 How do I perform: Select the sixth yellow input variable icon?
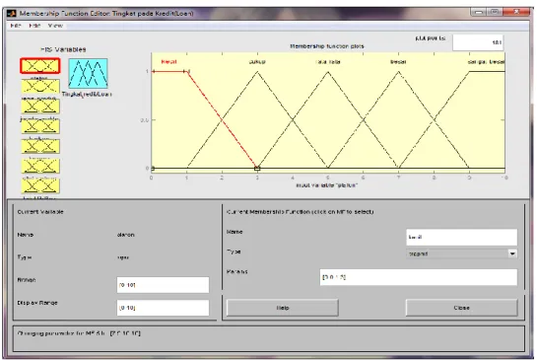40,167
